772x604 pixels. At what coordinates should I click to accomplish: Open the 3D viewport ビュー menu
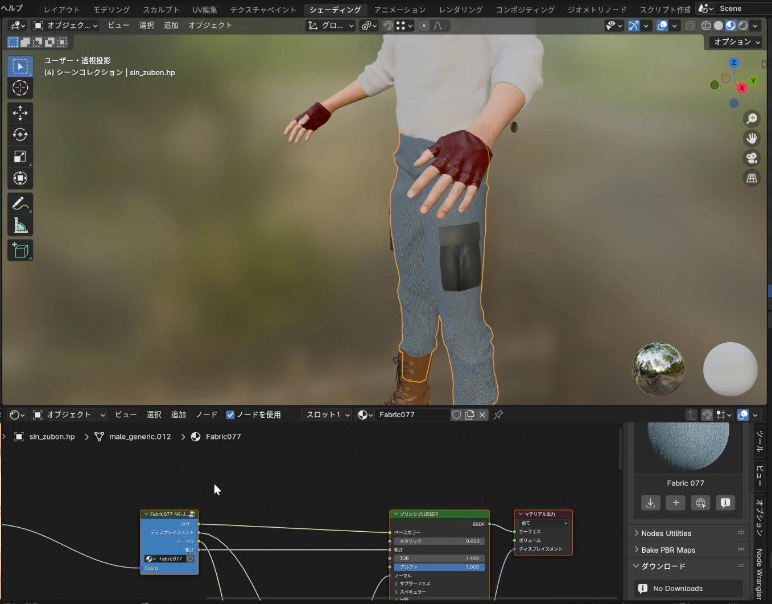[118, 26]
